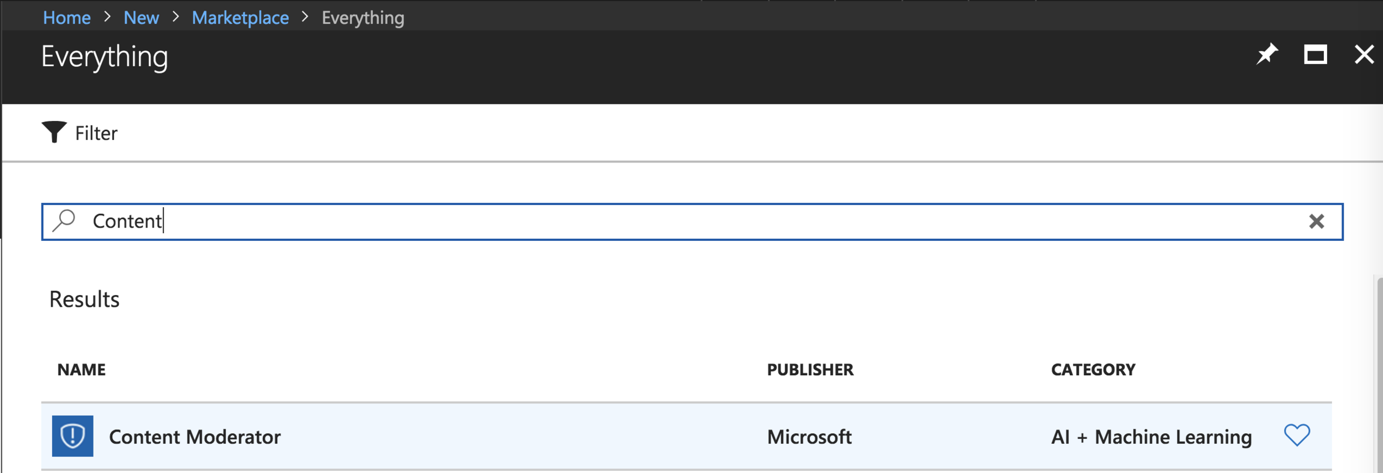Viewport: 1383px width, 473px height.
Task: Click the vertical scrollbar on the right
Action: [1379, 375]
